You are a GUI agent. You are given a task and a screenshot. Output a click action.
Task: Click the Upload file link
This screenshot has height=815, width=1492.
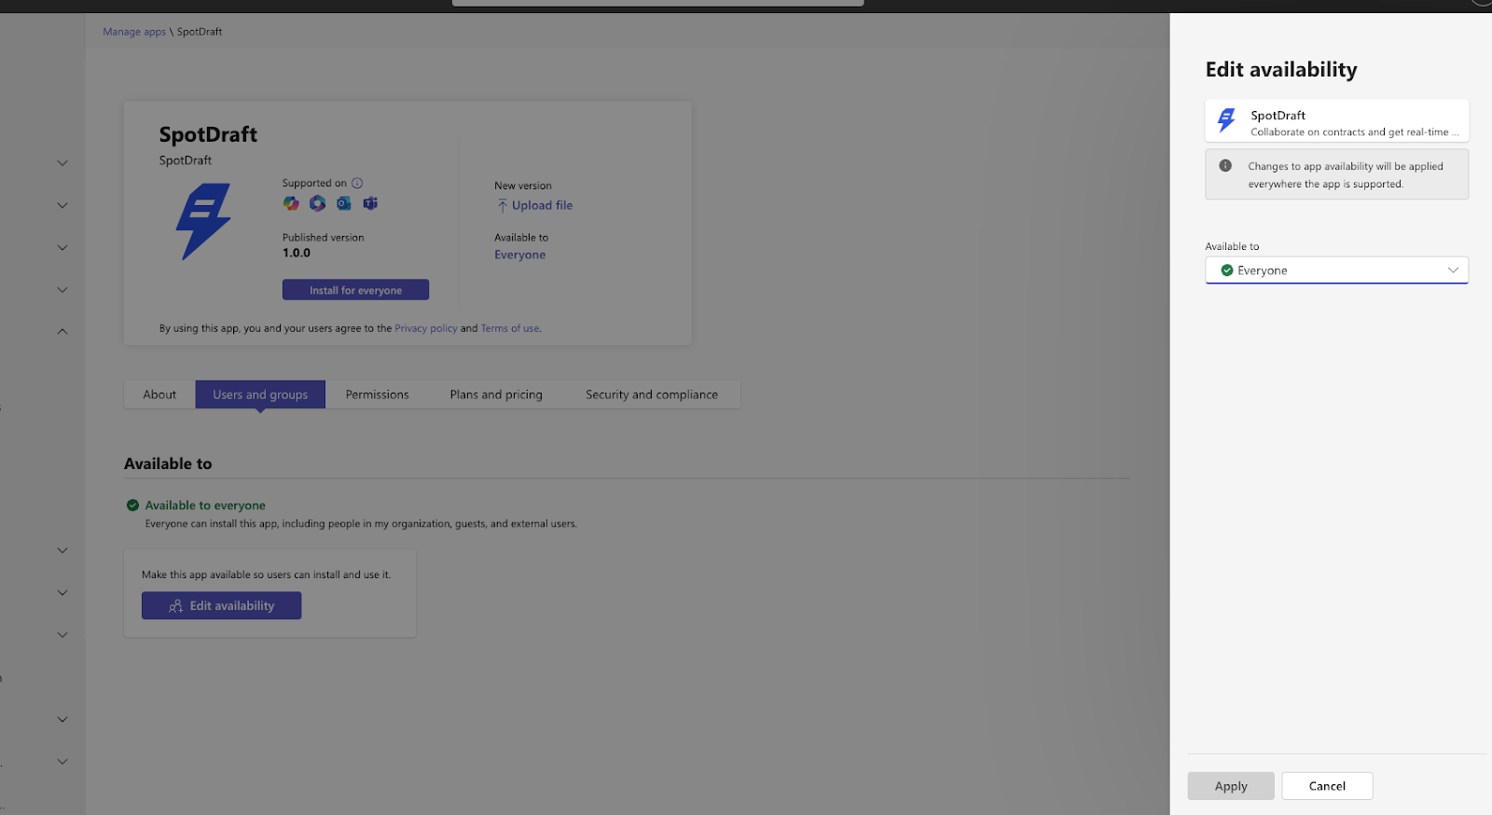pyautogui.click(x=542, y=205)
